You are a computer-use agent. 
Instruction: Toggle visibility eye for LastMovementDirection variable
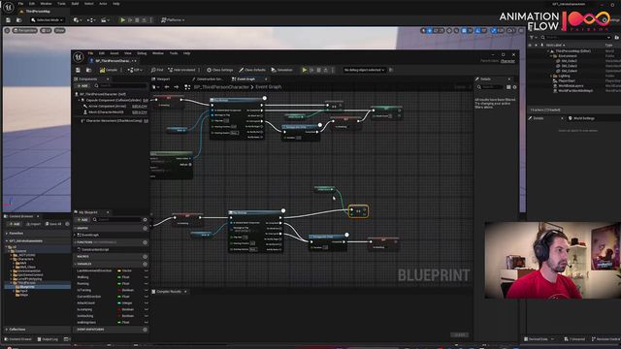[x=146, y=270]
